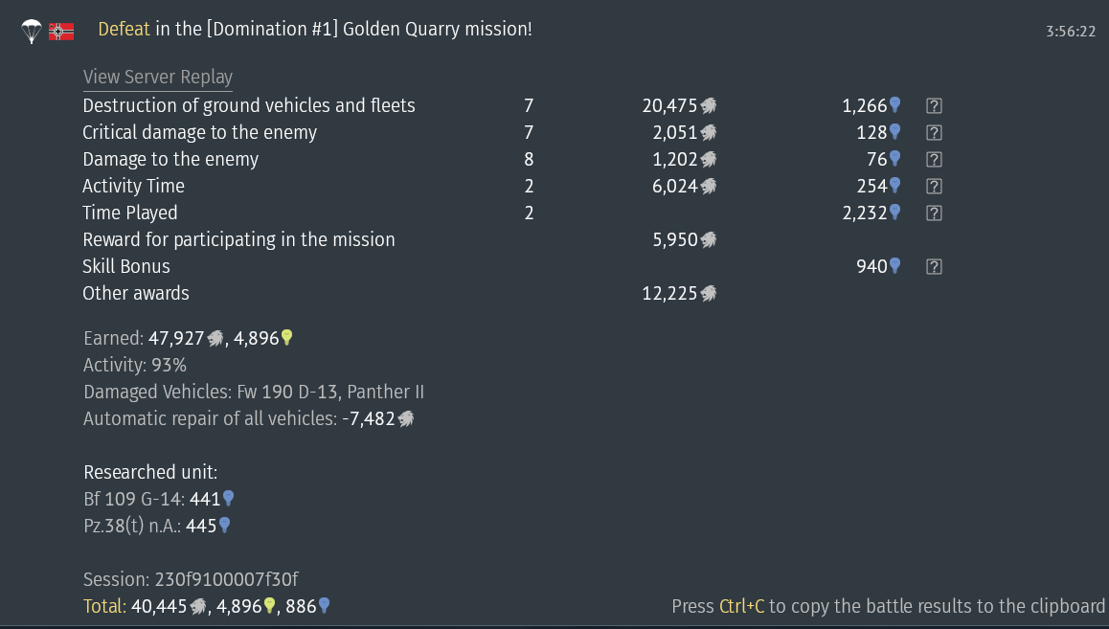Click silver lion icon beside 20,475 reward
This screenshot has height=629, width=1109.
coord(708,106)
